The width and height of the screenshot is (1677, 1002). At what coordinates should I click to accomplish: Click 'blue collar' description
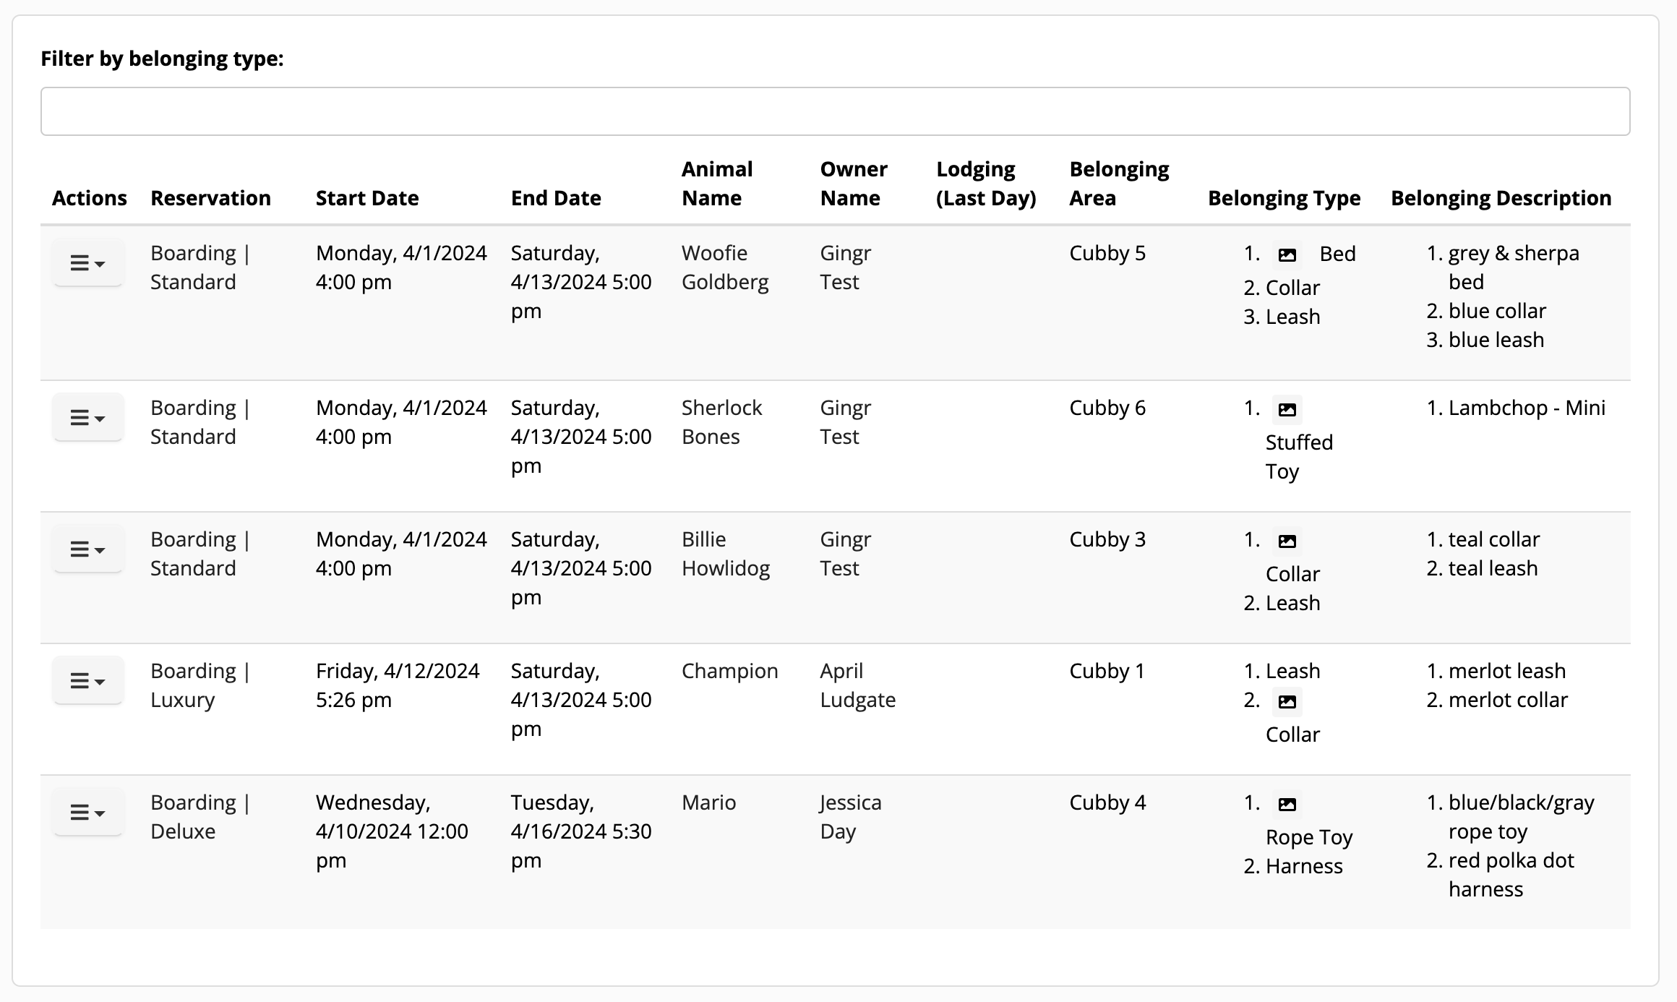pos(1497,311)
